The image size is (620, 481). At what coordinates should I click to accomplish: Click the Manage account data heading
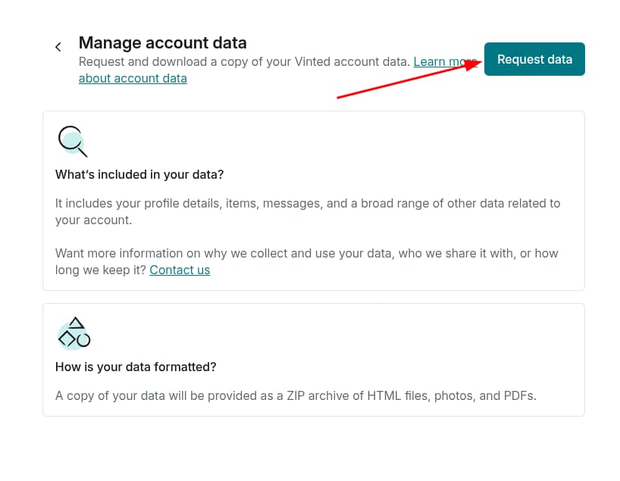tap(163, 43)
